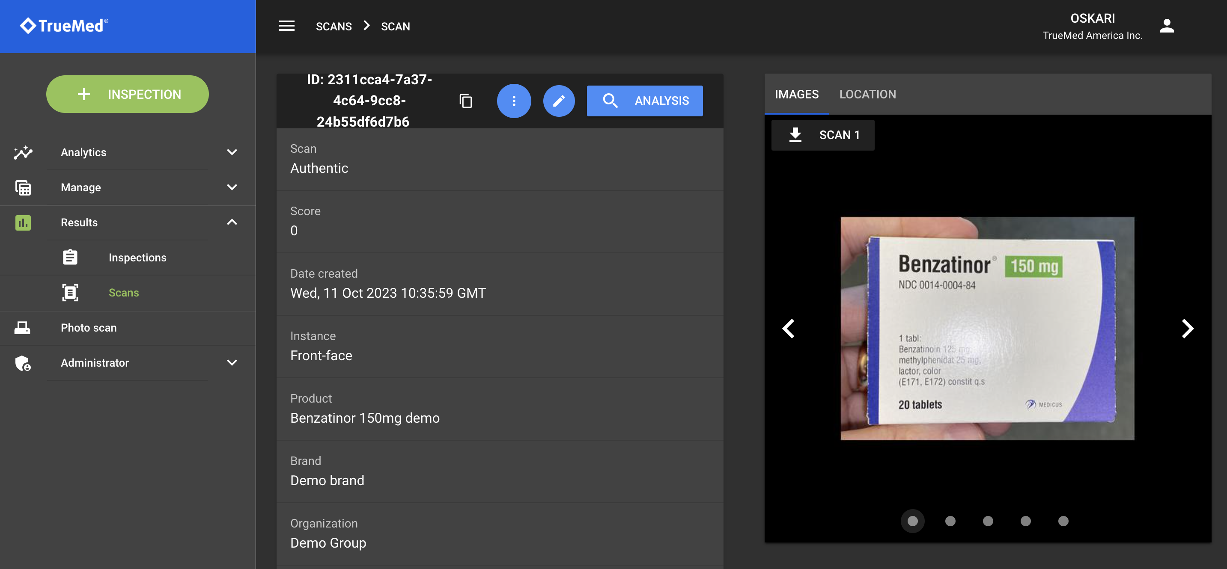
Task: Click the Inspections clipboard icon
Action: [70, 258]
